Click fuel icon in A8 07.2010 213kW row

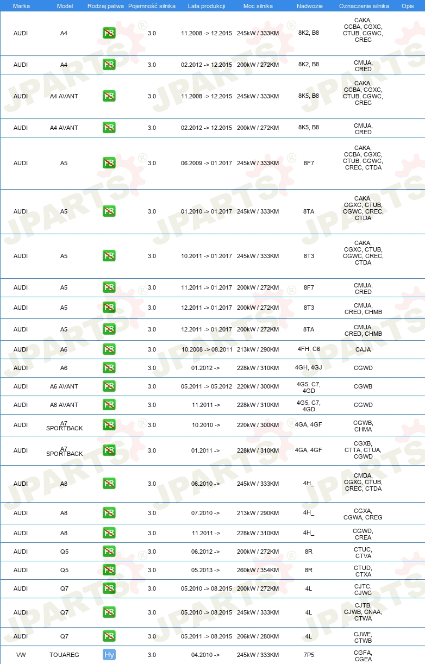pyautogui.click(x=109, y=513)
